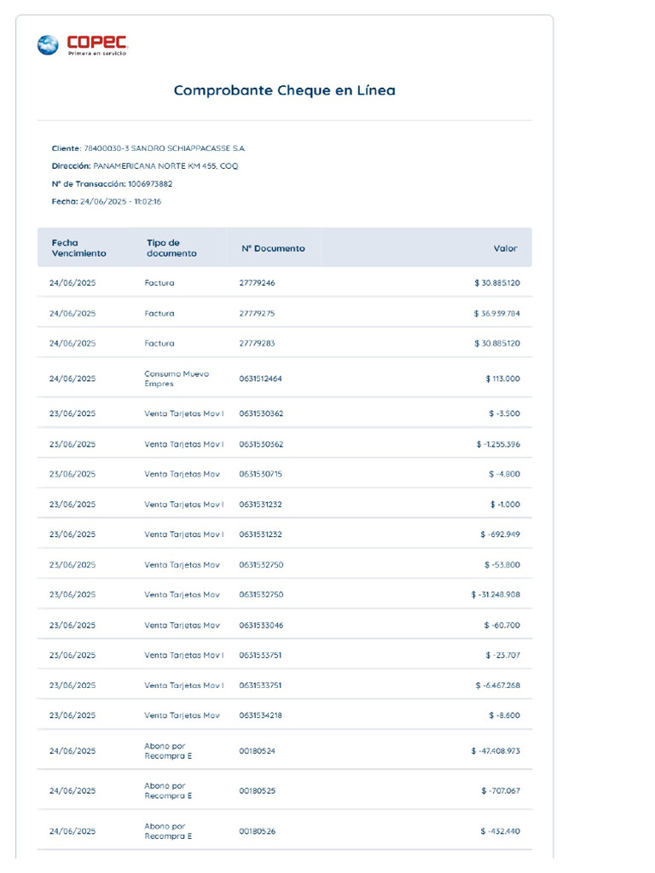Viewport: 655px width, 873px height.
Task: Select the Consumo Mueve Empres document type
Action: tap(177, 379)
